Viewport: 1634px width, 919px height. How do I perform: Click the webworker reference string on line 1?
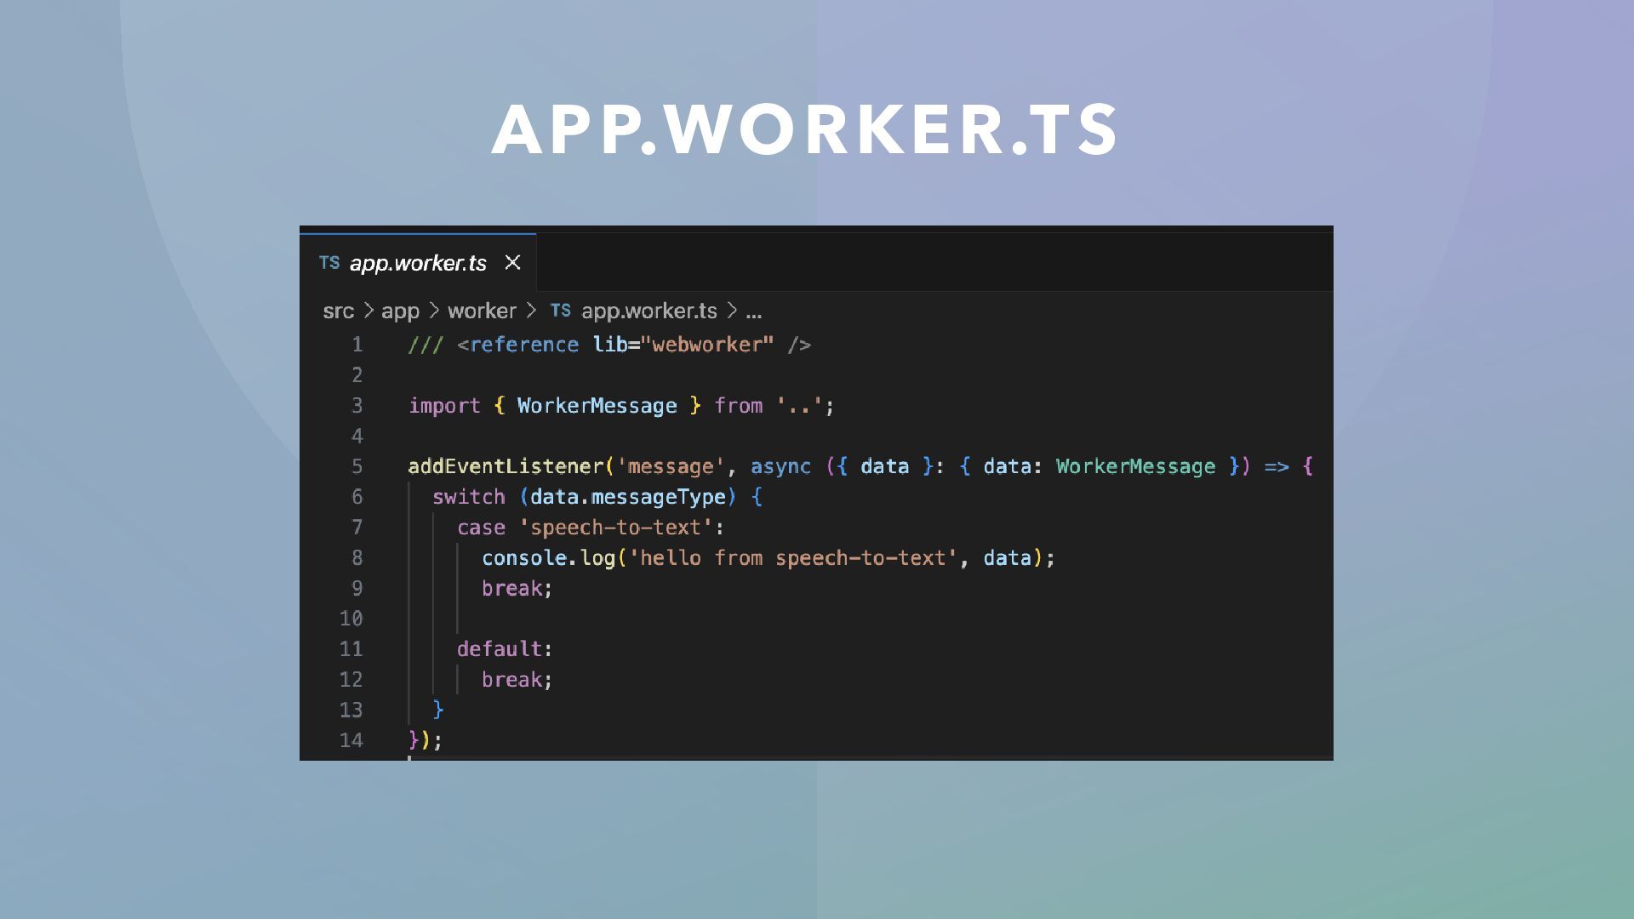point(707,345)
